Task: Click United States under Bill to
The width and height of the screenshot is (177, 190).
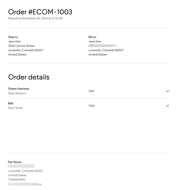Action: point(97,55)
